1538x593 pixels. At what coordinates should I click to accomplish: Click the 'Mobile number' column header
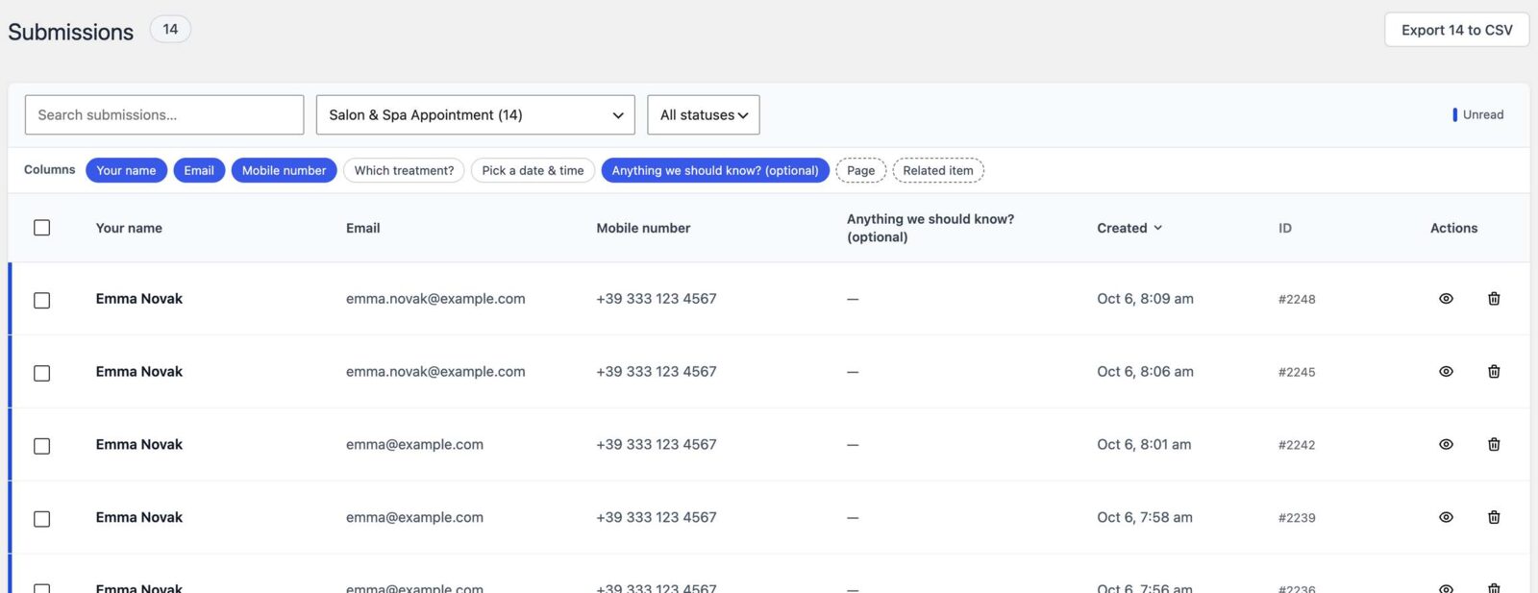click(643, 228)
